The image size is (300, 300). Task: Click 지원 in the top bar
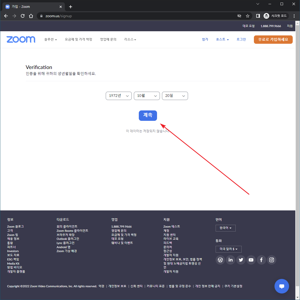point(290,26)
